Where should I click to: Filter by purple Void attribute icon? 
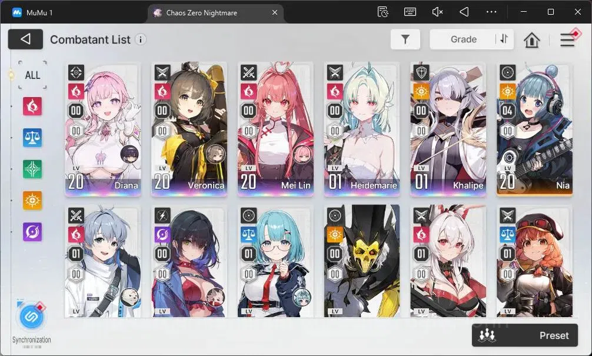coord(32,231)
